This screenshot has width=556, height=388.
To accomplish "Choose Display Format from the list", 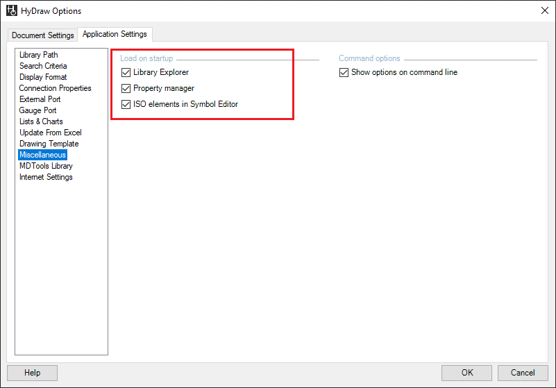I will [x=43, y=77].
